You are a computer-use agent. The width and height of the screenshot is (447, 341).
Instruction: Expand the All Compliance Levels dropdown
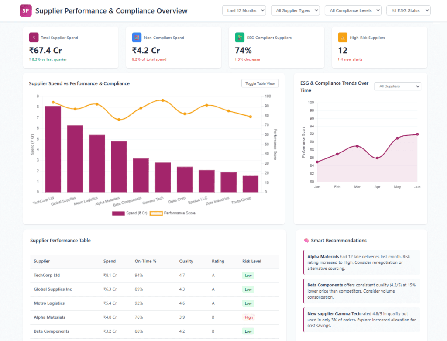click(x=353, y=10)
